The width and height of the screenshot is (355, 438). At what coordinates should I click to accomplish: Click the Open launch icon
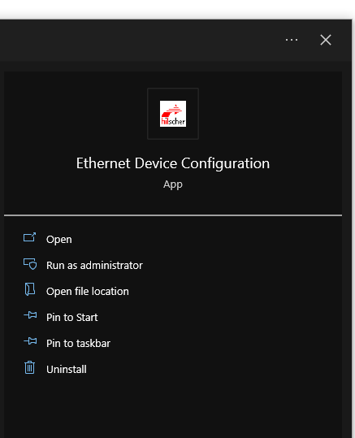[29, 238]
